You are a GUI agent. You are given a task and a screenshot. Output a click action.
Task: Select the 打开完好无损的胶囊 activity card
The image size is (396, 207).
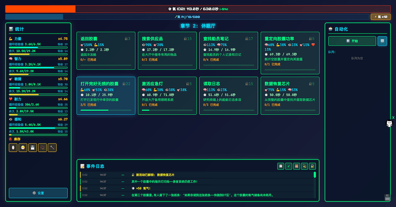pyautogui.click(x=106, y=95)
